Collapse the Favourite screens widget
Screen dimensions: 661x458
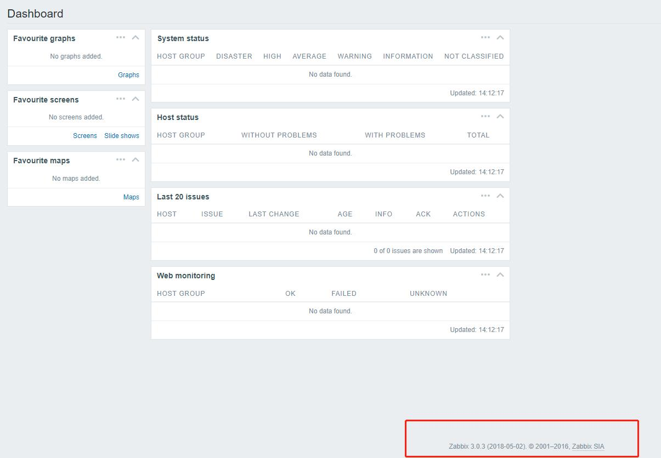(135, 99)
